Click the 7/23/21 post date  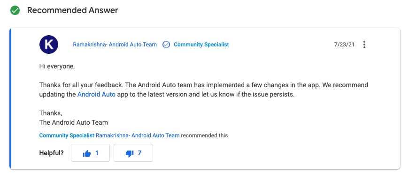pos(344,45)
